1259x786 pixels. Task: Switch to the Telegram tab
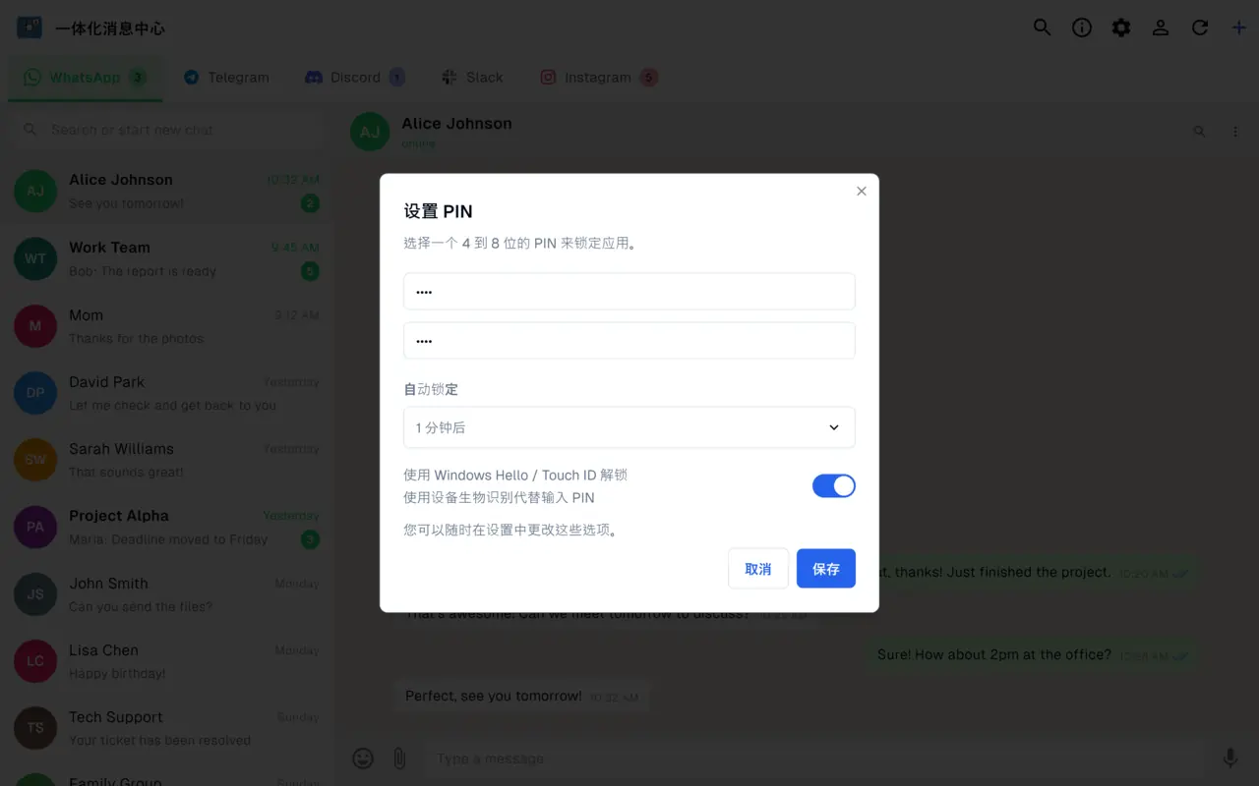(226, 77)
